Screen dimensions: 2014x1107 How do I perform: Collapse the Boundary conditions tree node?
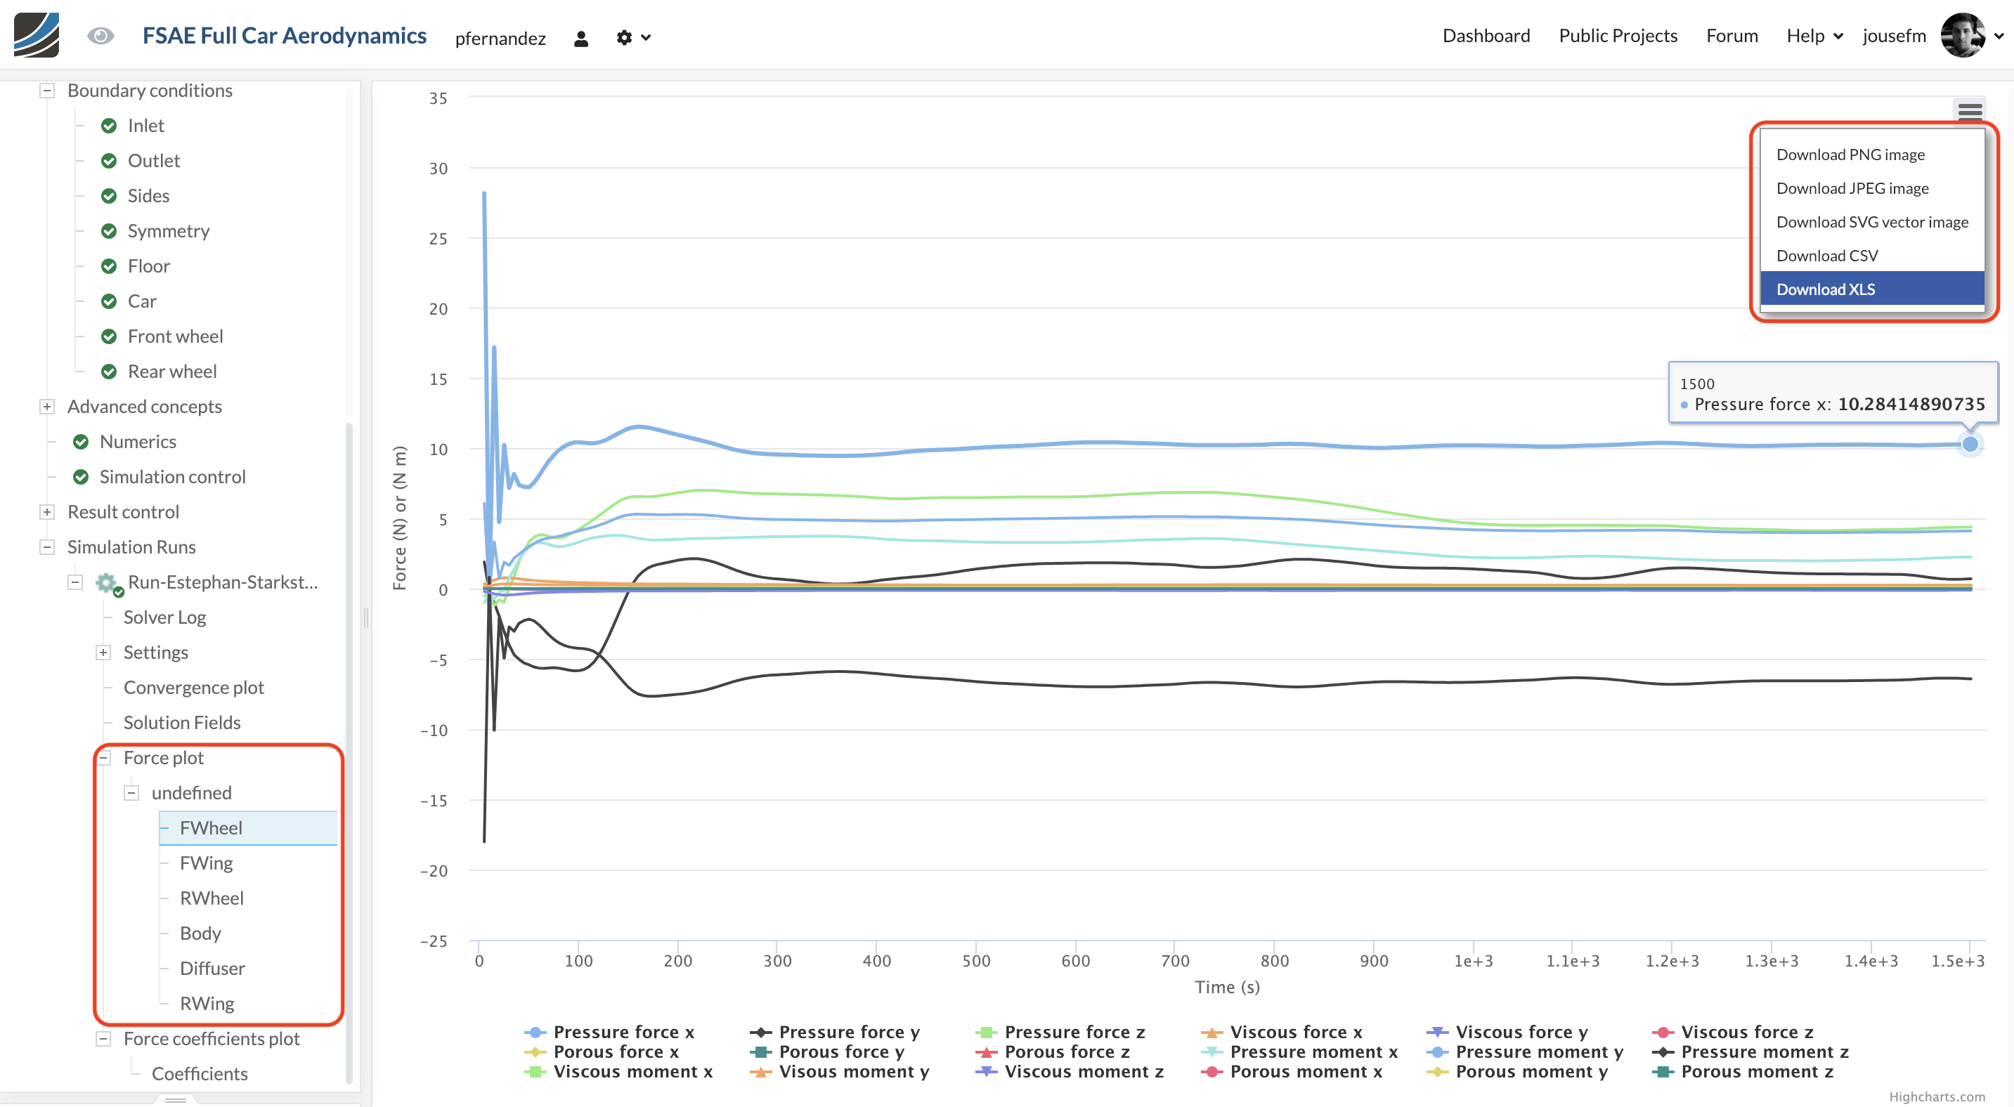click(47, 91)
